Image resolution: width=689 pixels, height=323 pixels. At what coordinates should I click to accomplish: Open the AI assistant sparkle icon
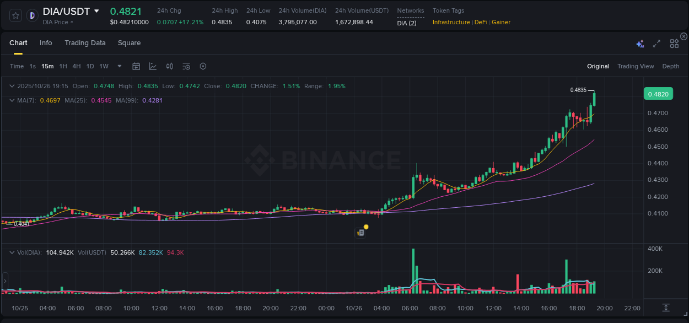click(x=639, y=43)
